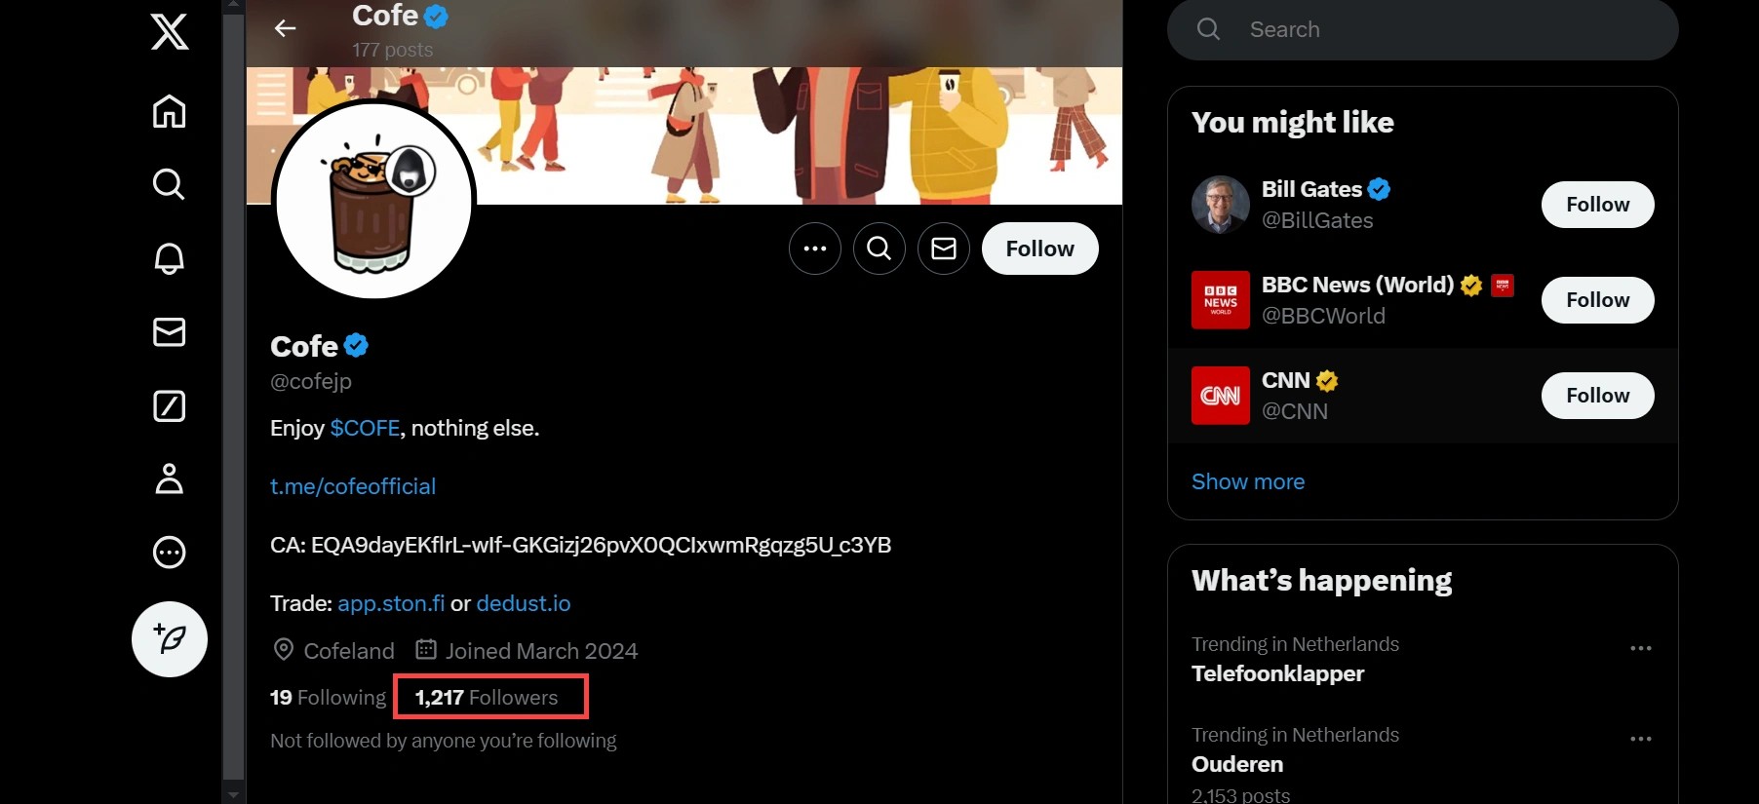Open Grok from the sidebar
Screen dimensions: 1759x804
click(x=170, y=406)
